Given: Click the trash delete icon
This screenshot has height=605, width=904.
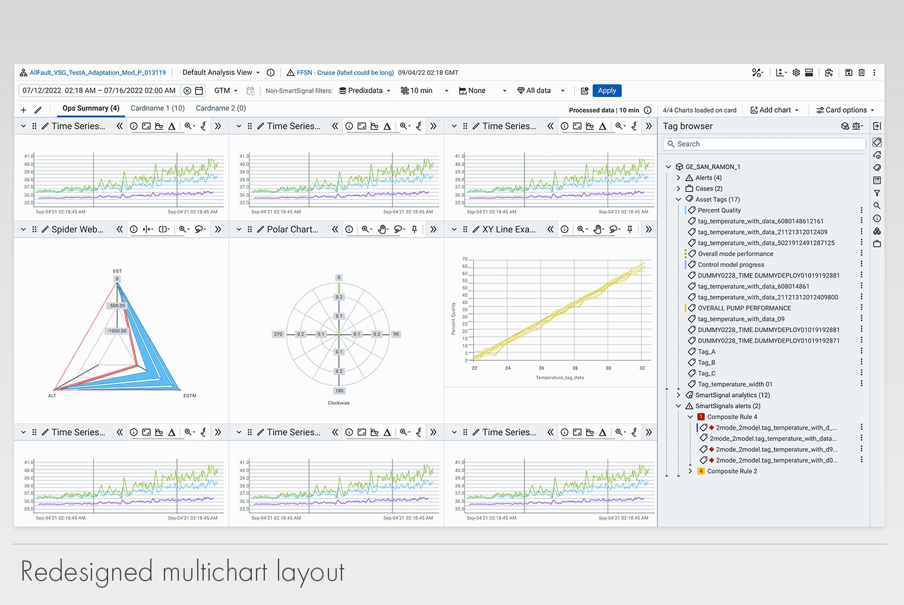Looking at the screenshot, I should coord(861,73).
